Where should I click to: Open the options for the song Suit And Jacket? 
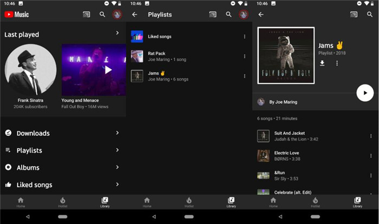tap(371, 136)
